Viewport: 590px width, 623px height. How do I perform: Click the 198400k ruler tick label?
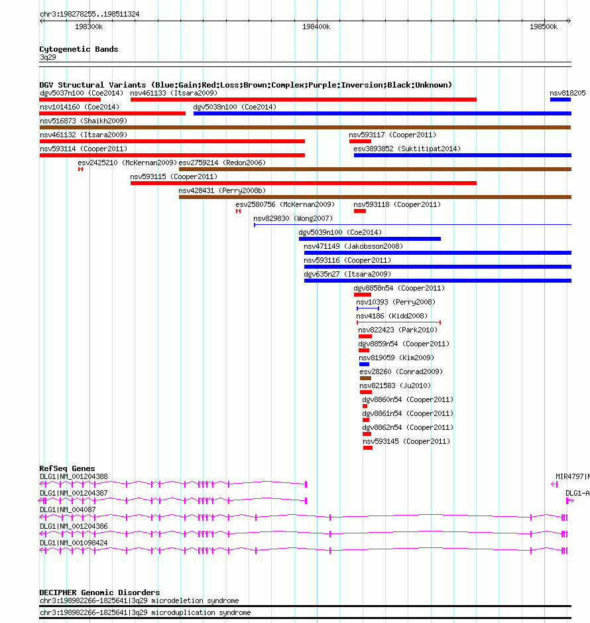(316, 27)
